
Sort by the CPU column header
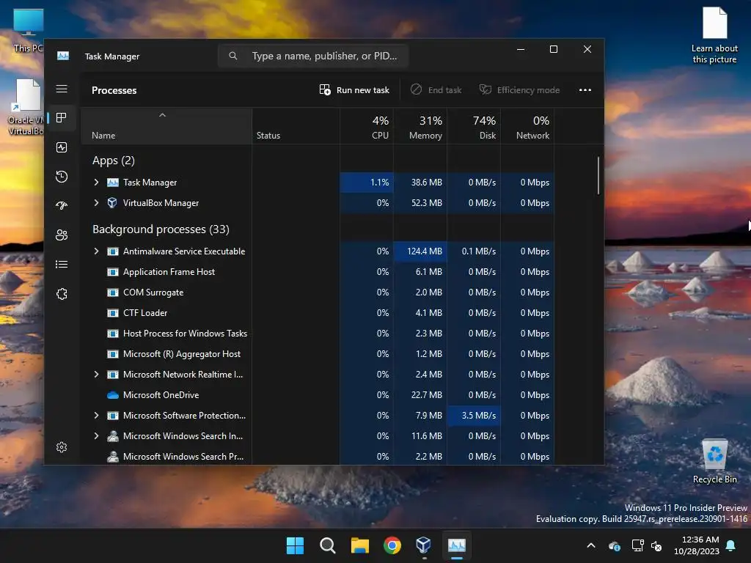coord(367,127)
